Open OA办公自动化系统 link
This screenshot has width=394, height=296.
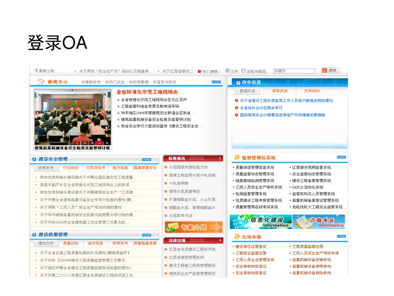coord(307,187)
